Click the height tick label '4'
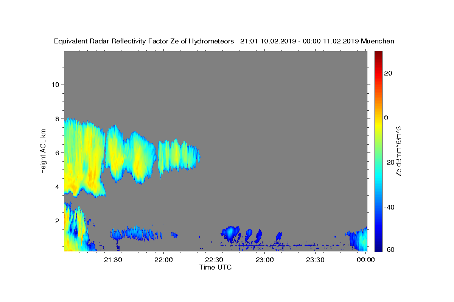 pos(57,187)
